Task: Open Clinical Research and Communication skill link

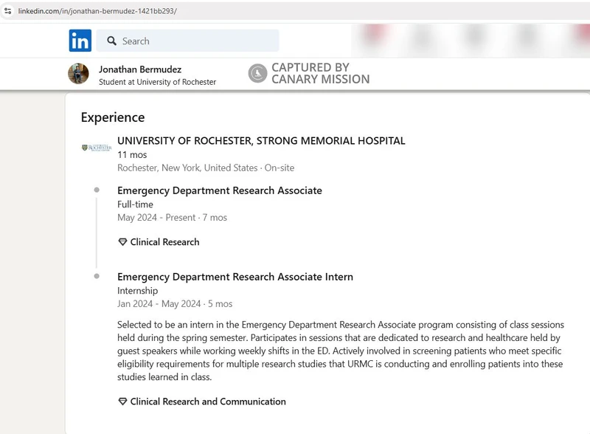Action: 208,402
